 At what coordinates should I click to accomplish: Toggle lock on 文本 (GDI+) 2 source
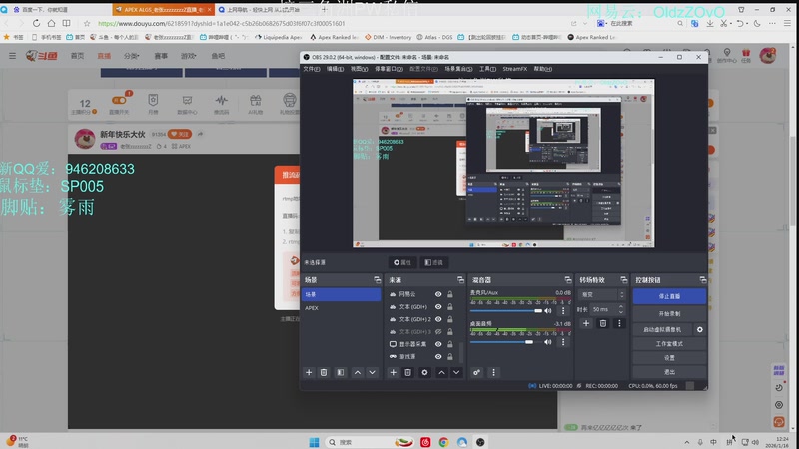tap(450, 319)
